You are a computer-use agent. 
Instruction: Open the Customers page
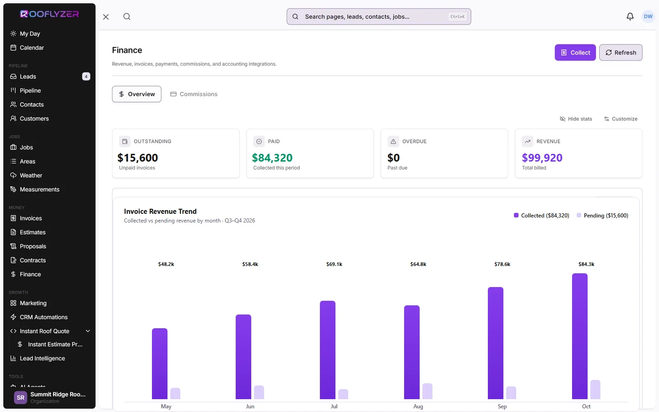[49, 119]
